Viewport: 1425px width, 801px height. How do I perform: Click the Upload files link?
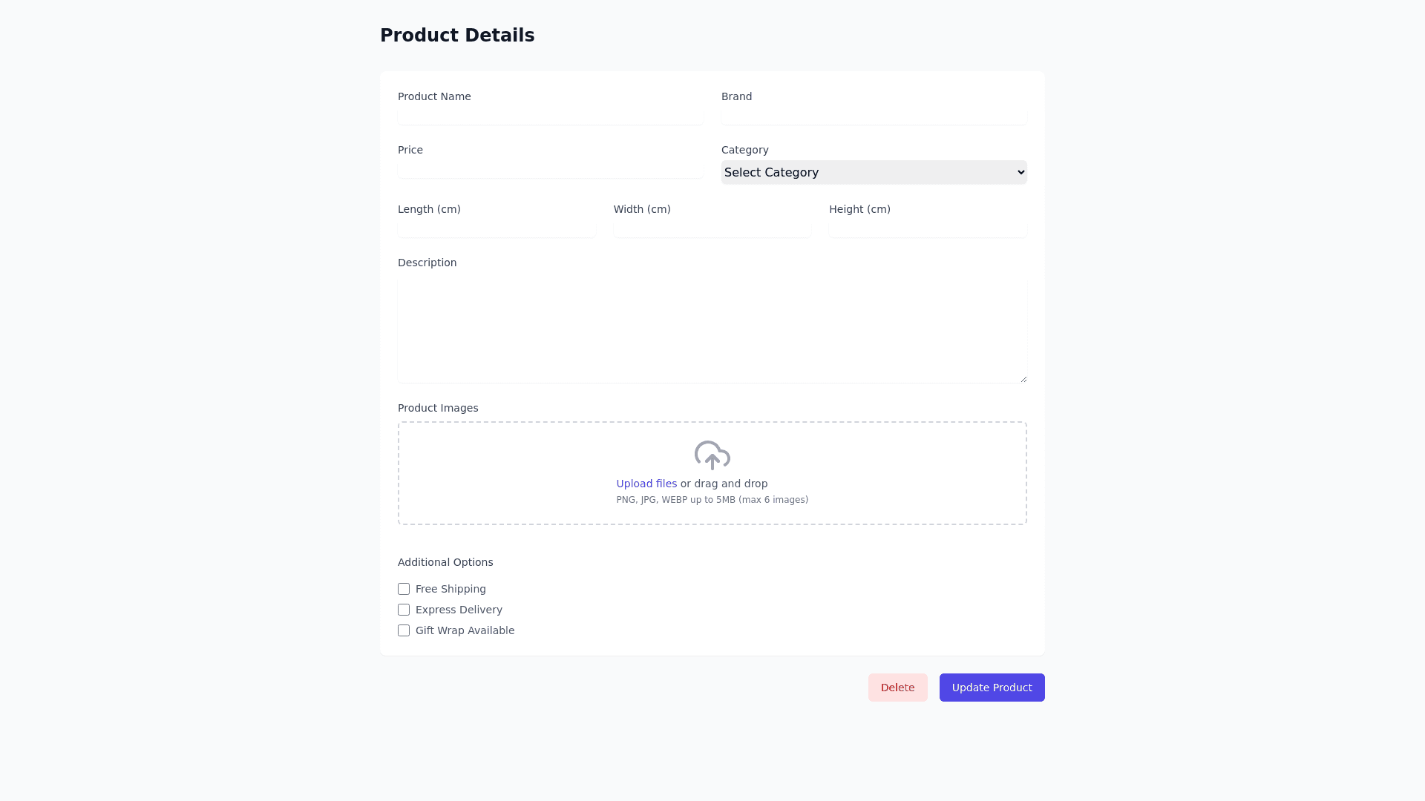[x=646, y=484]
